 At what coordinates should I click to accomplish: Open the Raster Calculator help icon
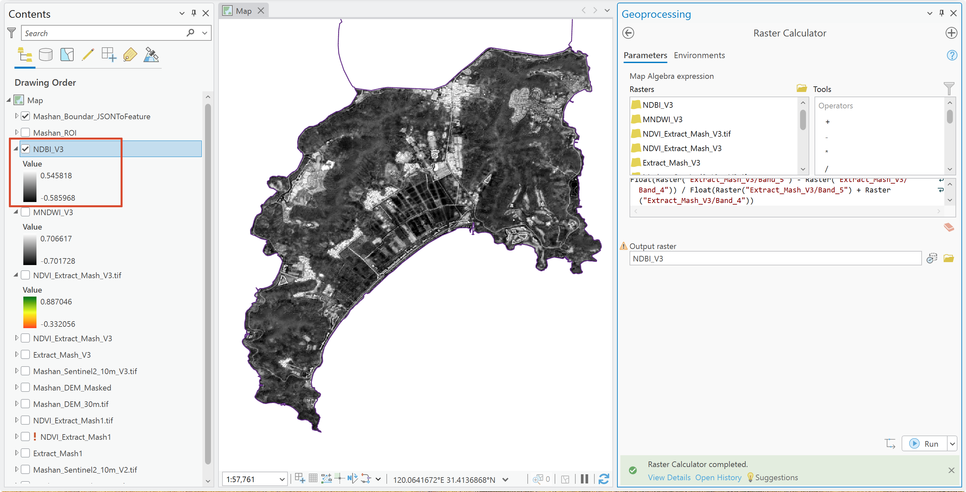[x=952, y=55]
